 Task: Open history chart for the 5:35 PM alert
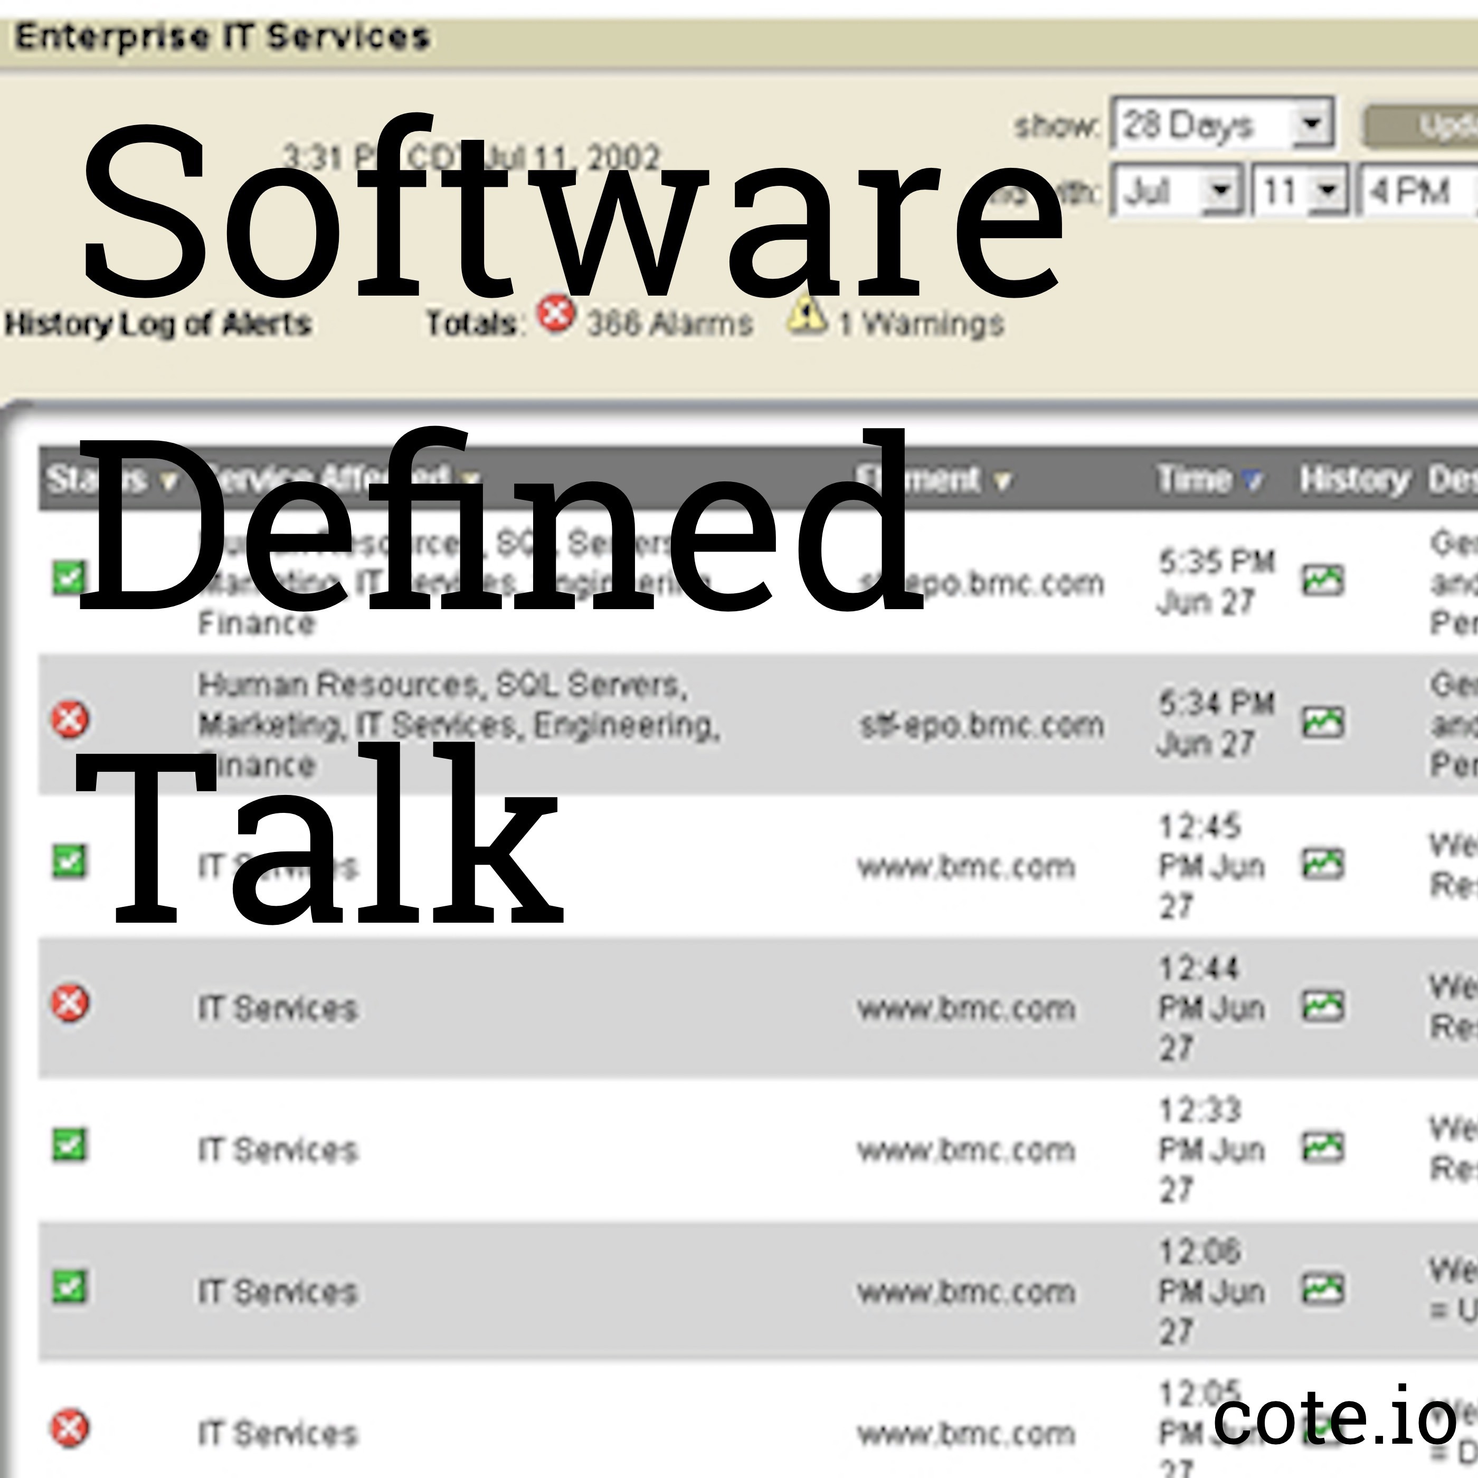pyautogui.click(x=1323, y=580)
